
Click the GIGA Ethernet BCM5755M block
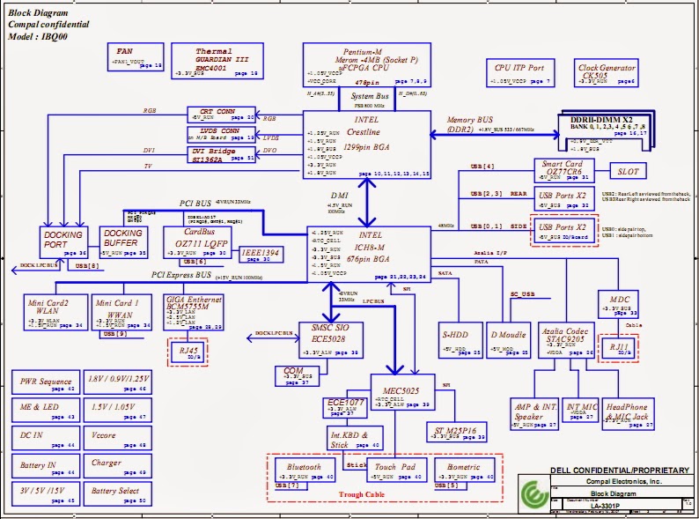pos(194,313)
